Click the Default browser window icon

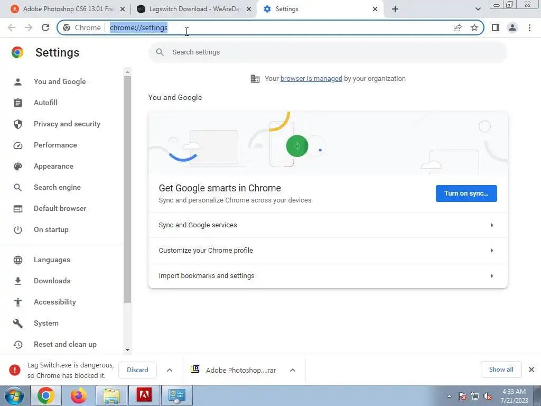[18, 209]
